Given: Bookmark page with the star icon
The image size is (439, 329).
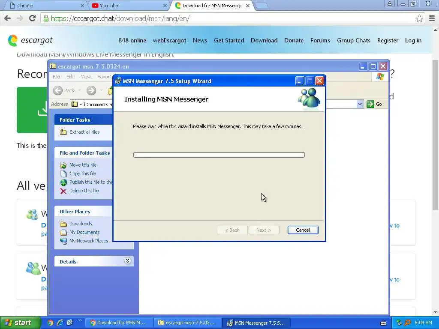Looking at the screenshot, I should click(419, 18).
